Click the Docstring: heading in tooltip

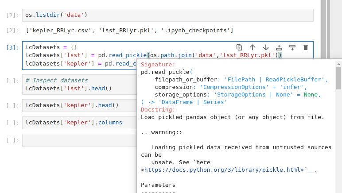coord(158,110)
